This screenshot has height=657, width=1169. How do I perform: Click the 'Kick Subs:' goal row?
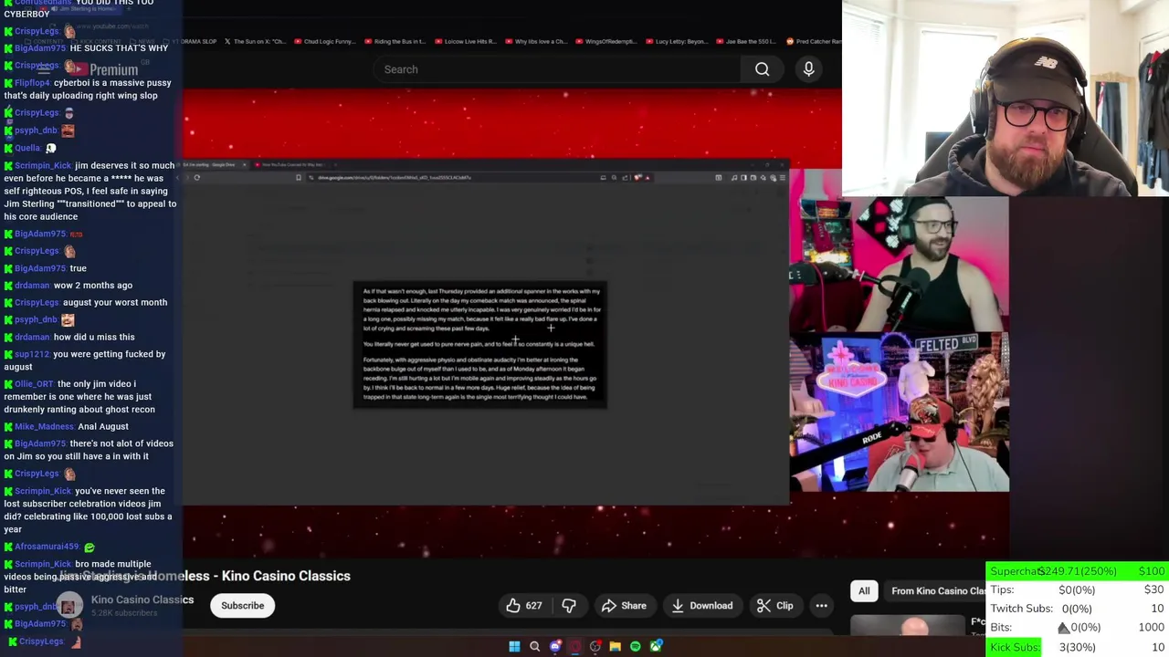click(x=1077, y=647)
